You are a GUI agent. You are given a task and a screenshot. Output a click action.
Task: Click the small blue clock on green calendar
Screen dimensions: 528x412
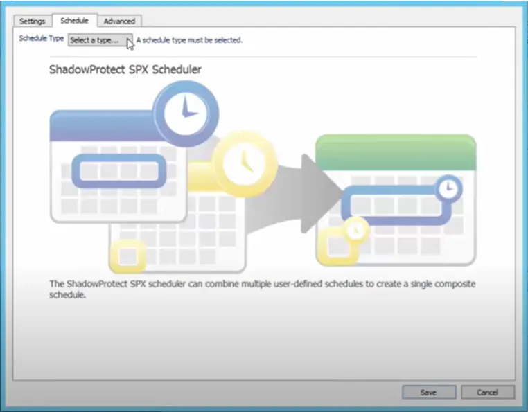pos(448,189)
